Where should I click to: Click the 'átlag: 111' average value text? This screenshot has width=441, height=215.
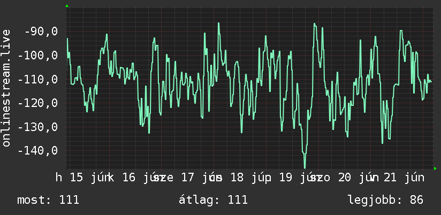click(213, 200)
